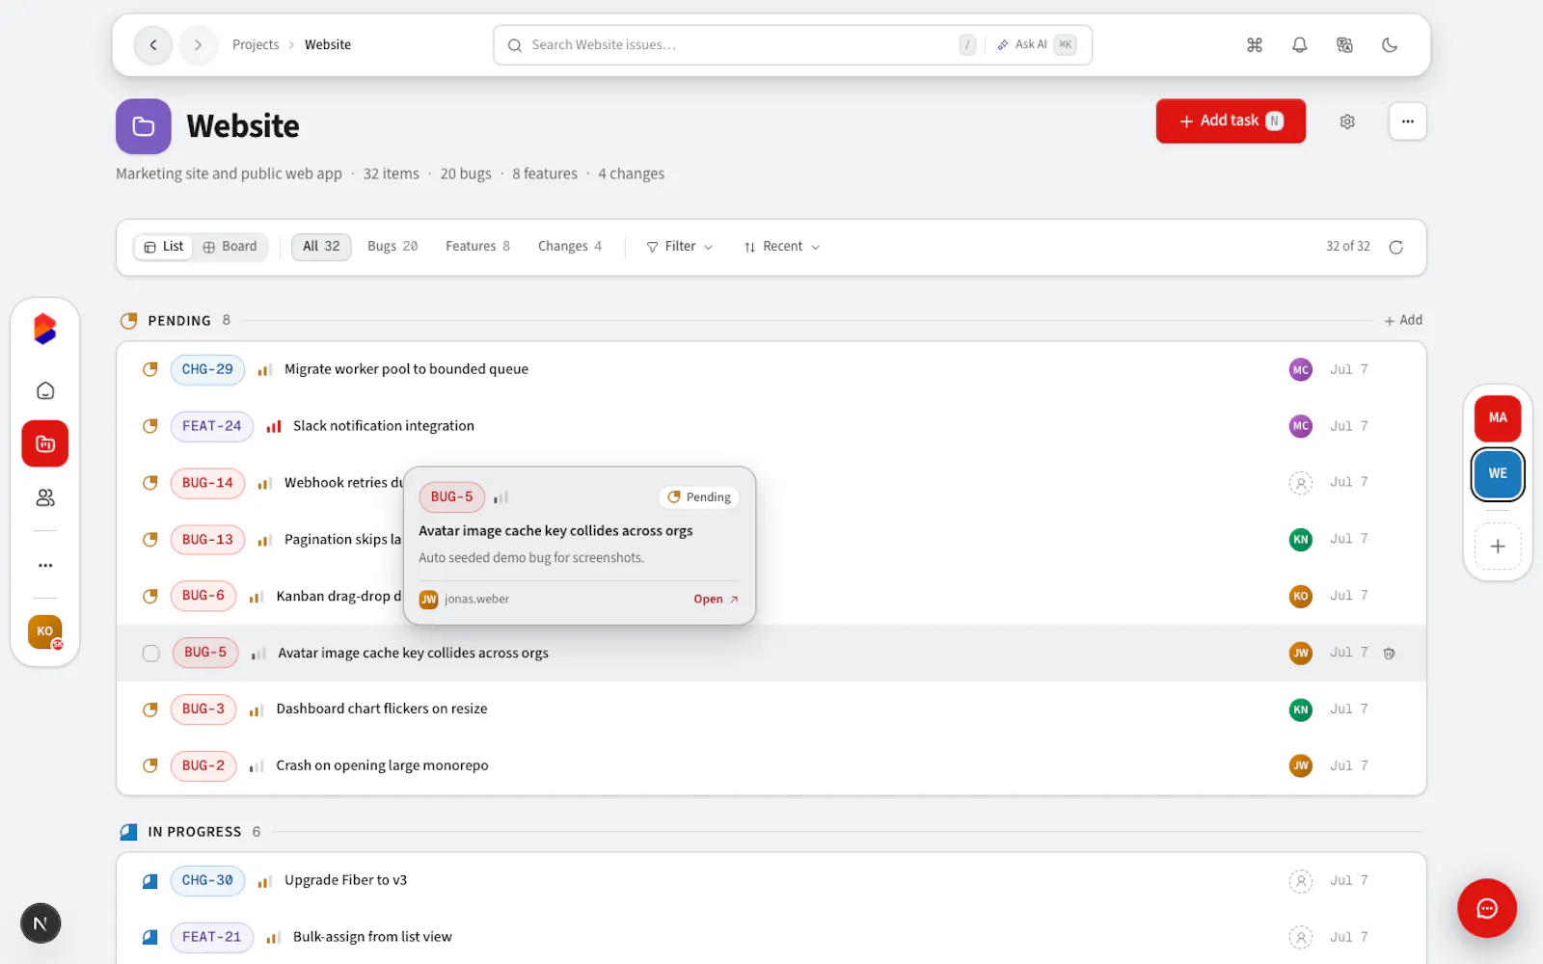Open the language translate icon

[1344, 45]
